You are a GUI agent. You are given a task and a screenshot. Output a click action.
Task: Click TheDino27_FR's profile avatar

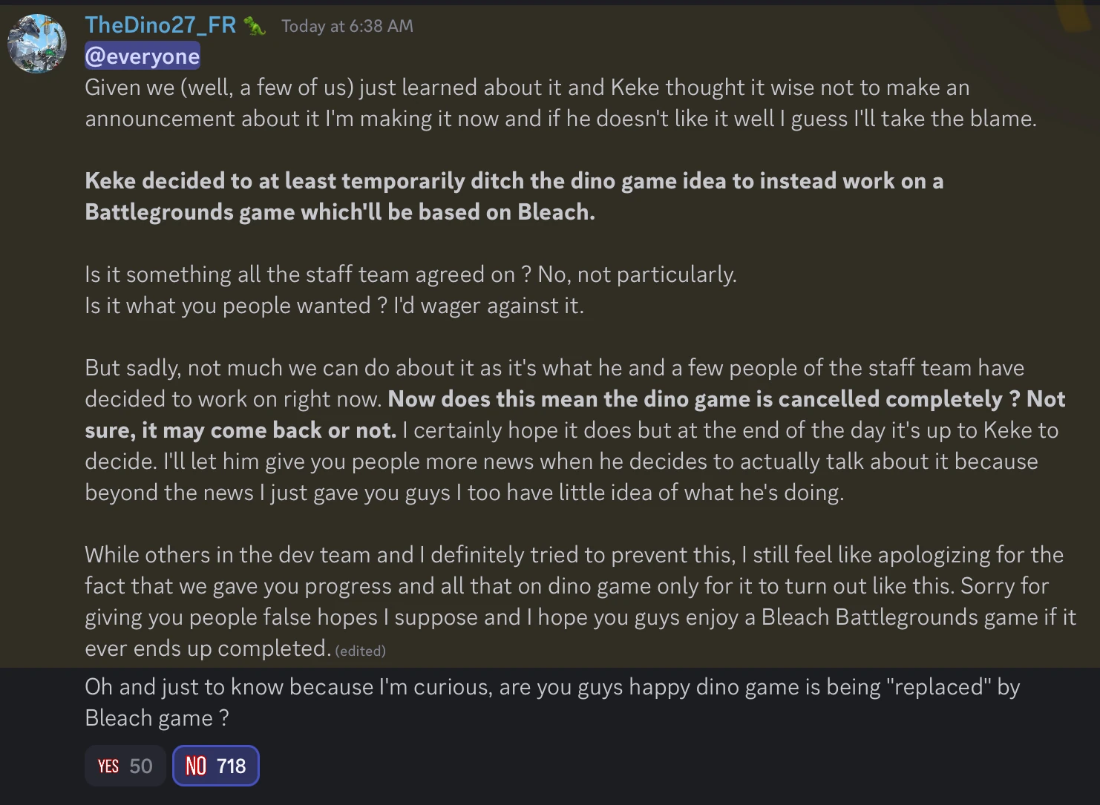pos(36,42)
